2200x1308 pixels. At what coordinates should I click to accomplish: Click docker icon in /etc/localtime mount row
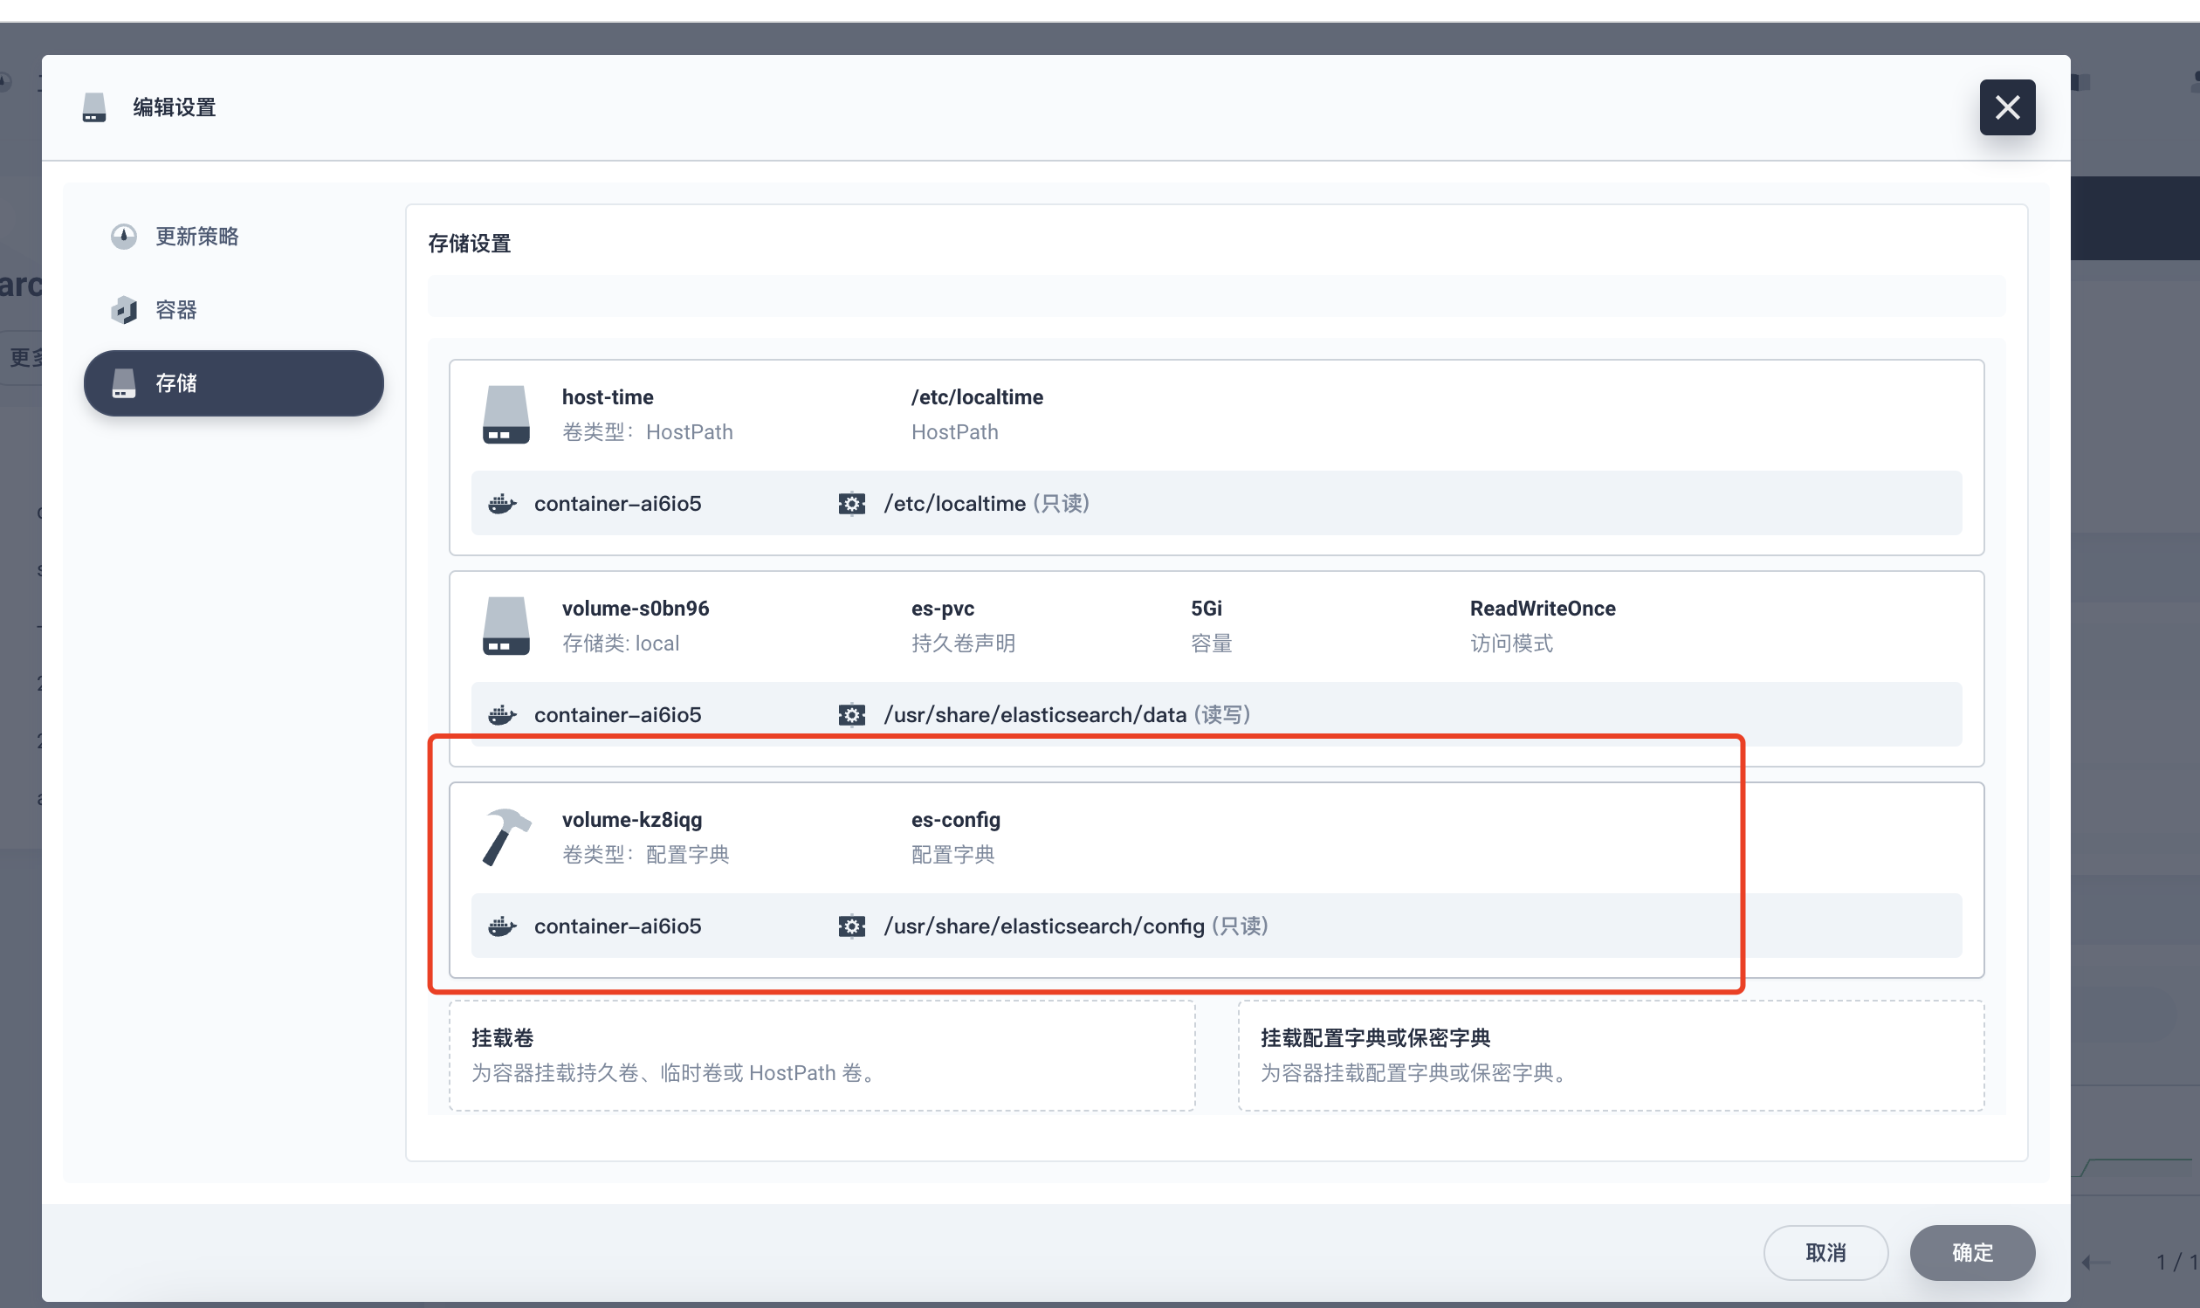pyautogui.click(x=502, y=503)
